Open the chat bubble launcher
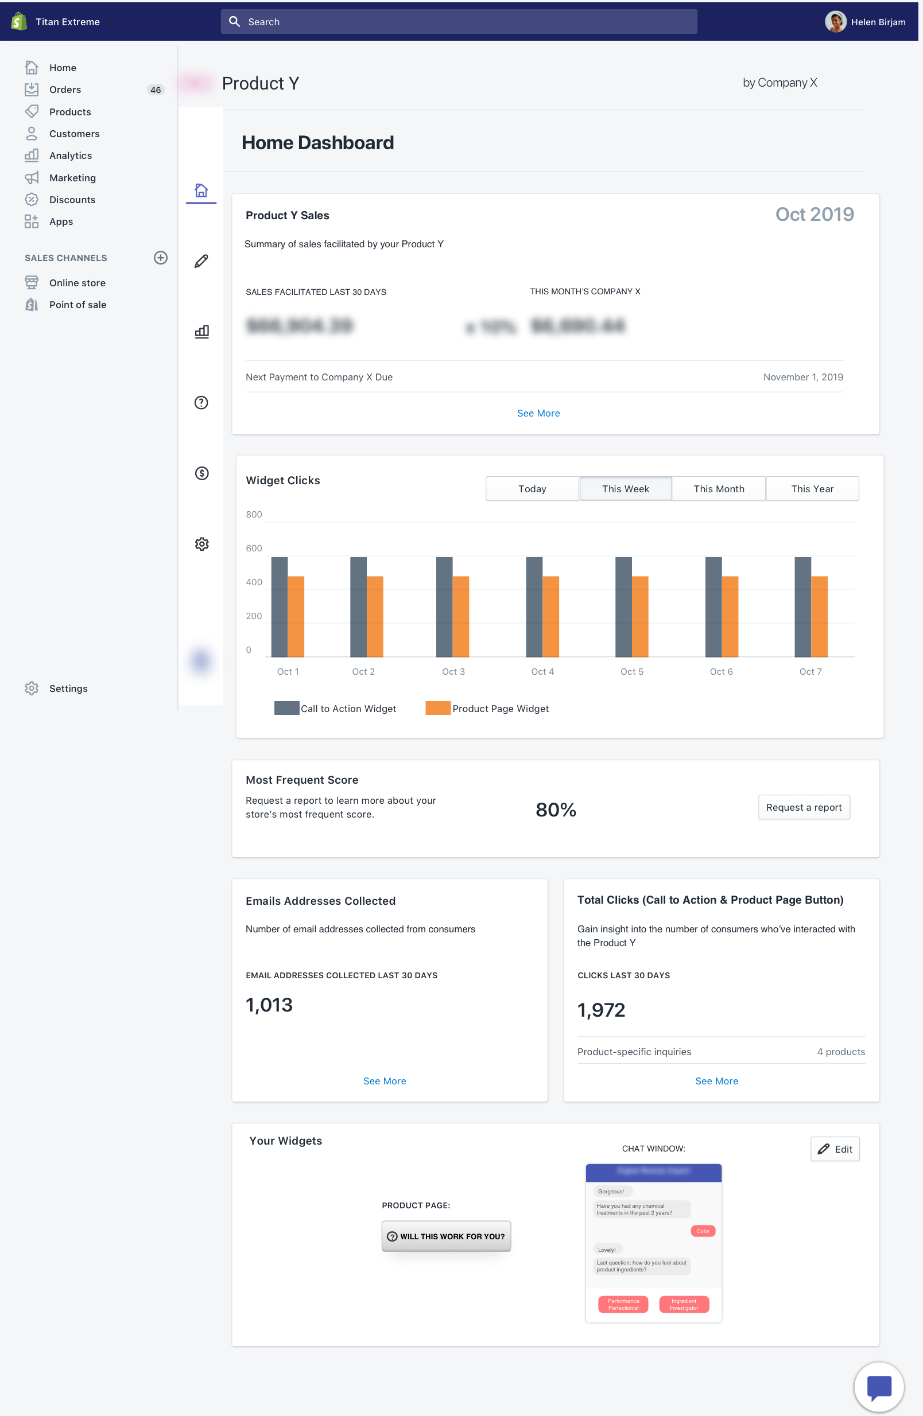This screenshot has width=923, height=1416. 878,1387
